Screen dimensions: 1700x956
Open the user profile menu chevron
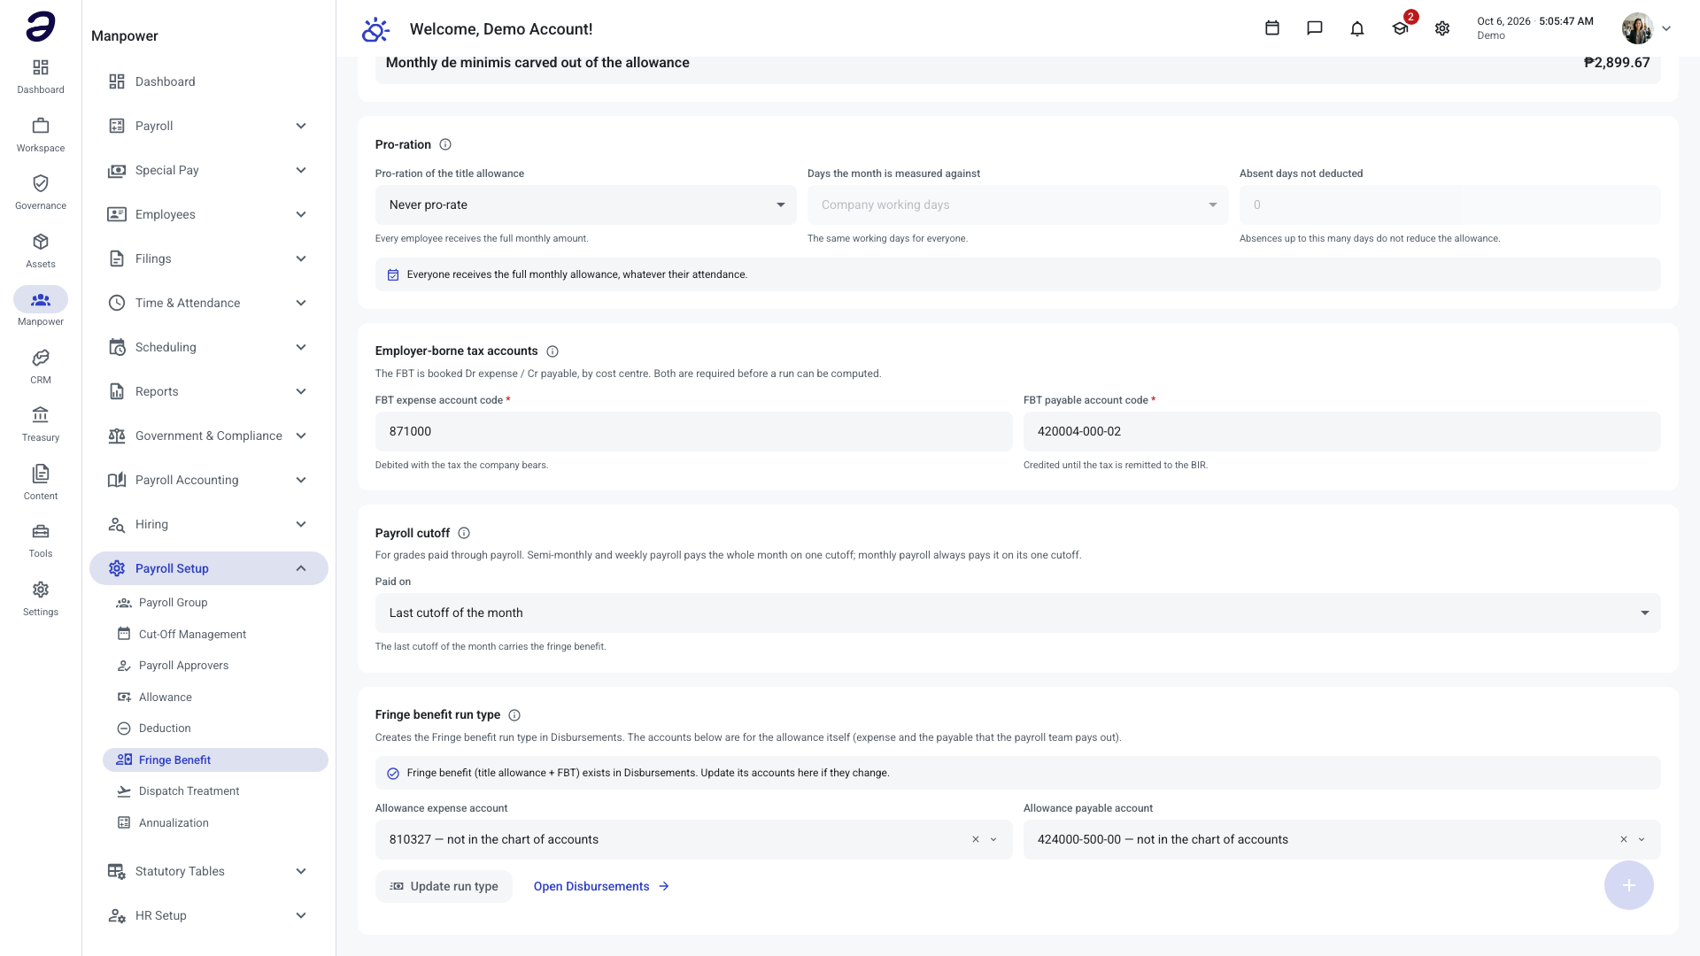point(1666,28)
